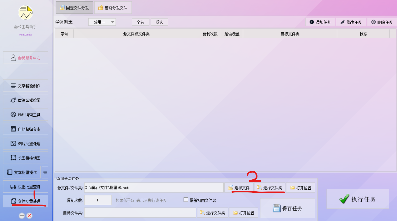
Task: Click 反选 to invert selection
Action: 159,22
